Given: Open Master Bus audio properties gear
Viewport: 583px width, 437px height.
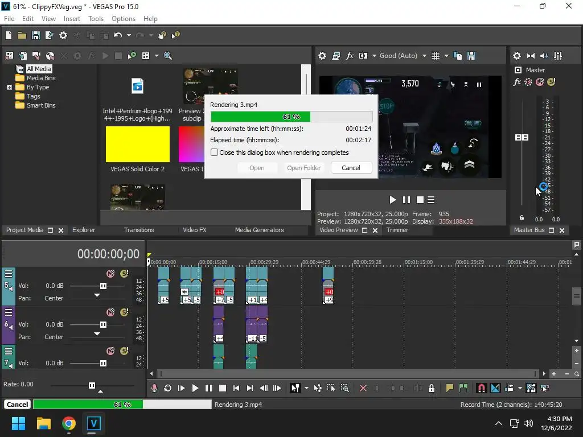Looking at the screenshot, I should (517, 56).
